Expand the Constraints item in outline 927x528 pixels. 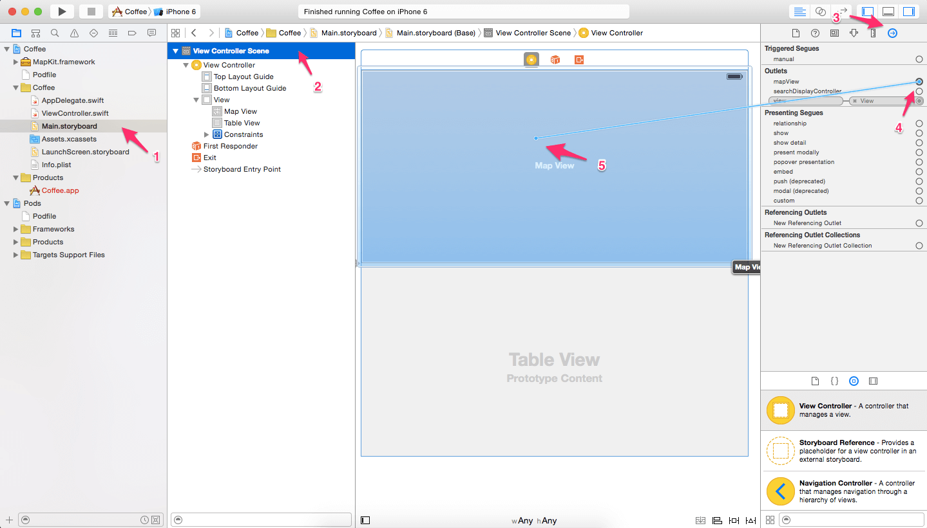(207, 134)
